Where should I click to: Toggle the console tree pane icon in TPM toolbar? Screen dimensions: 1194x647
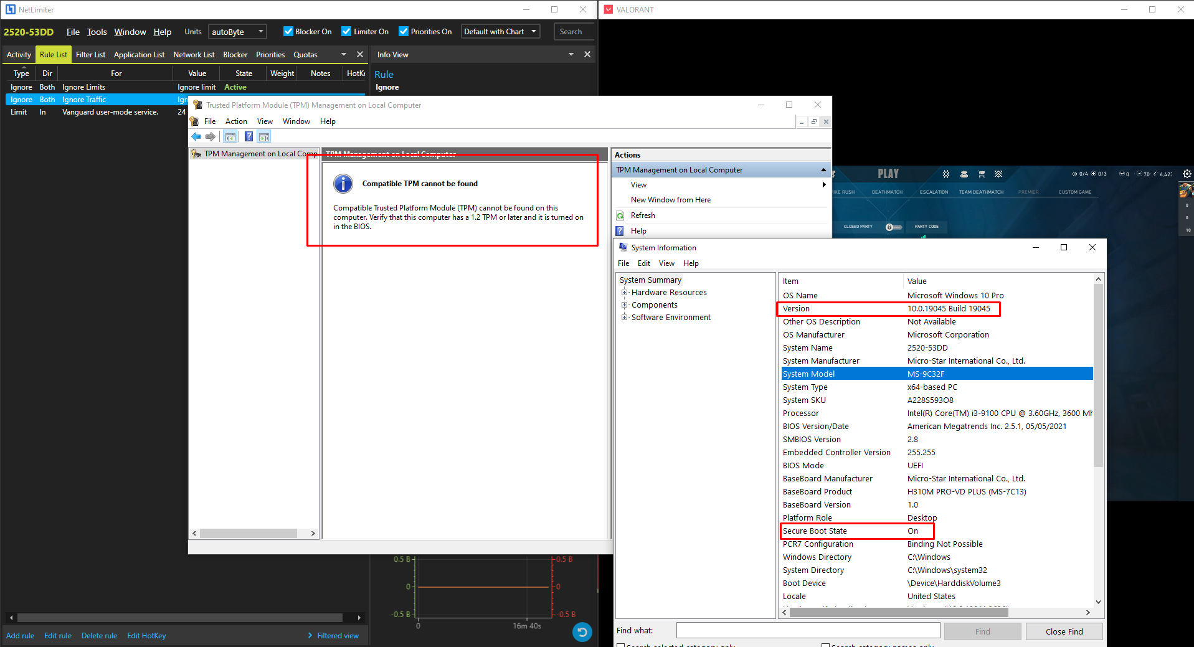point(230,137)
